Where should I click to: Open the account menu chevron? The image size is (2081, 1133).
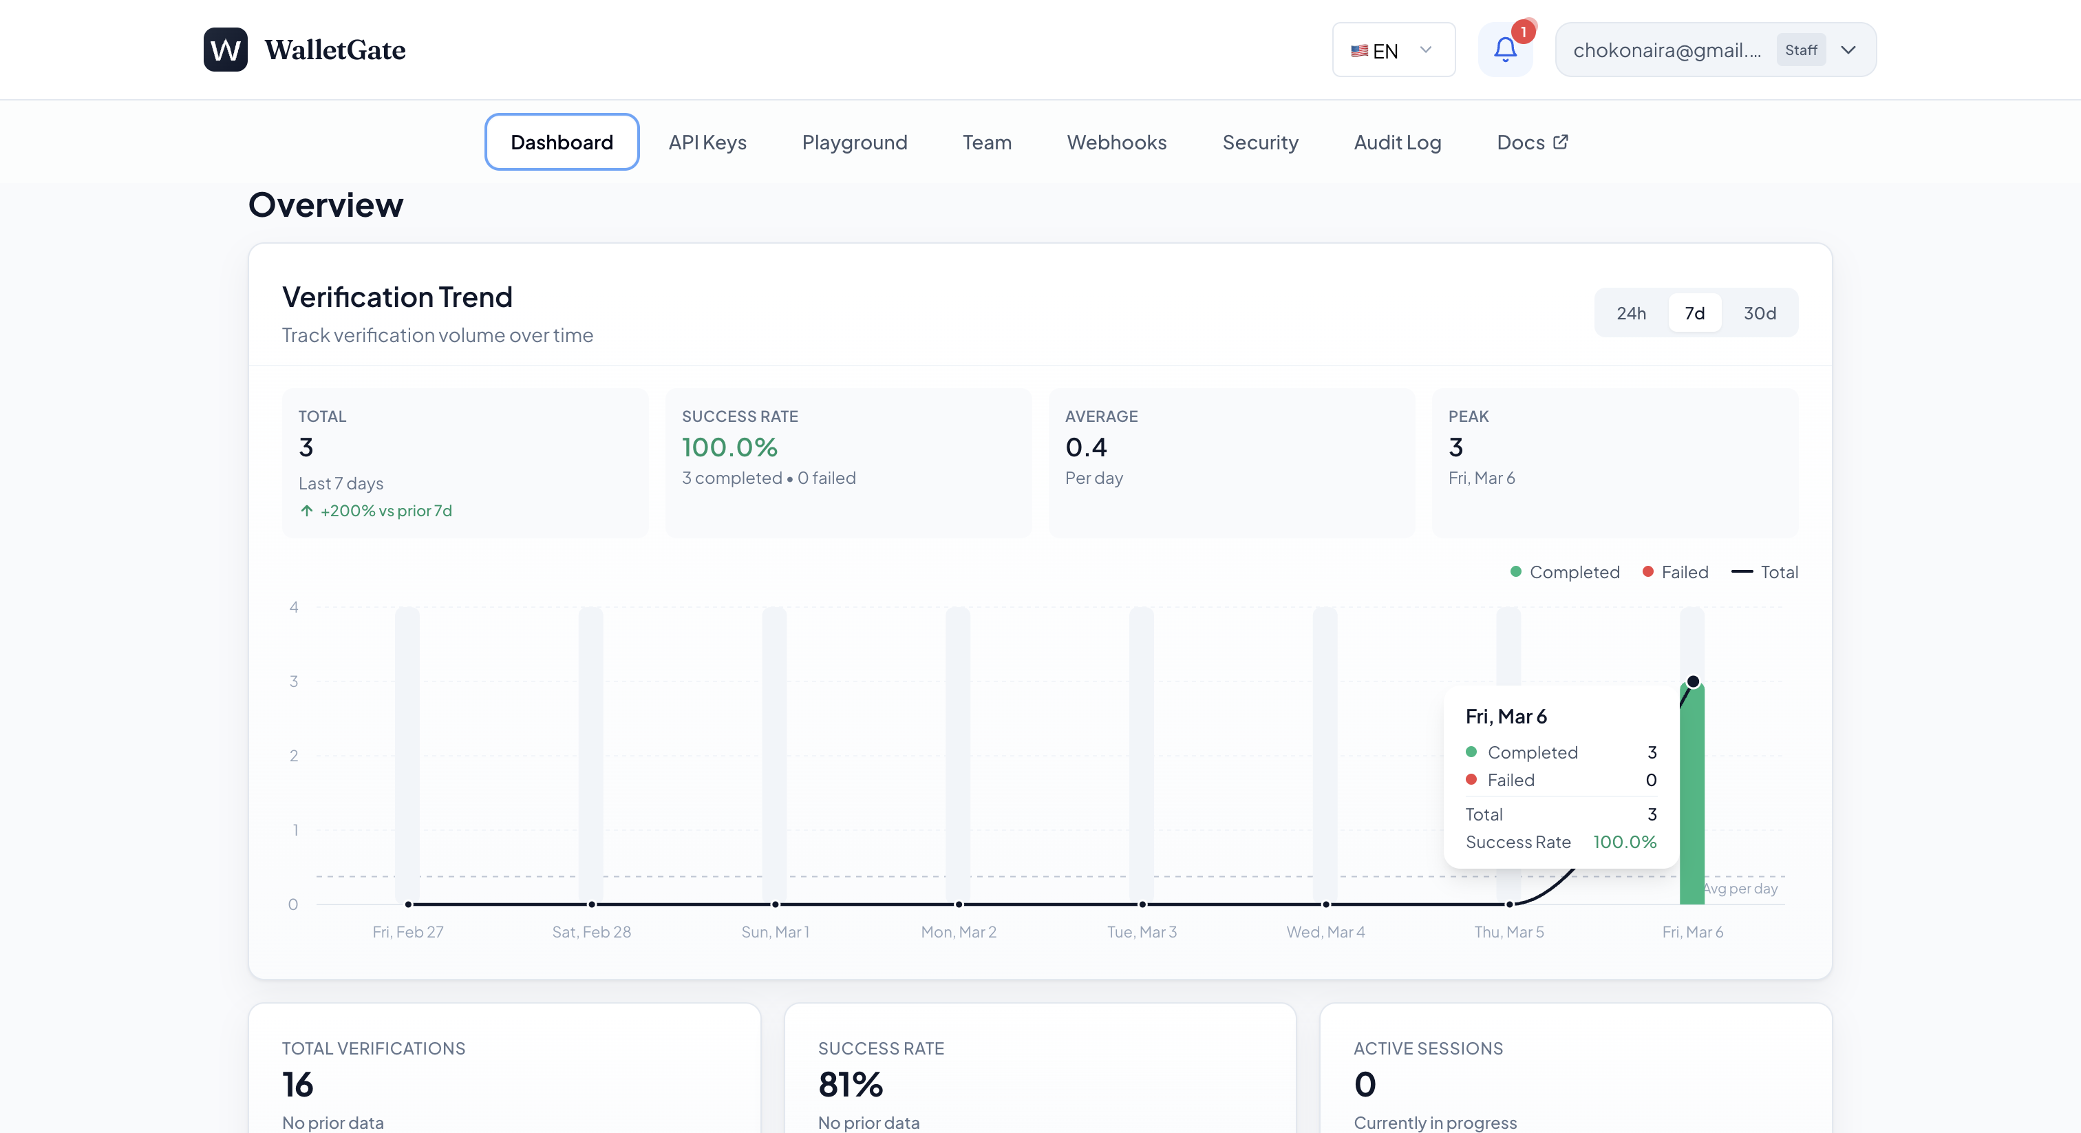1848,50
